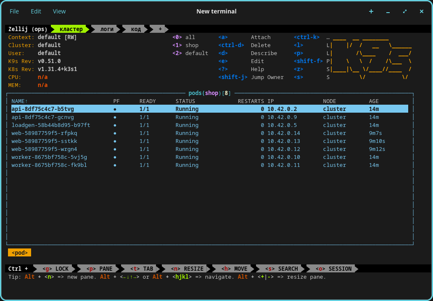Sort by the NAME column header

(x=20, y=101)
